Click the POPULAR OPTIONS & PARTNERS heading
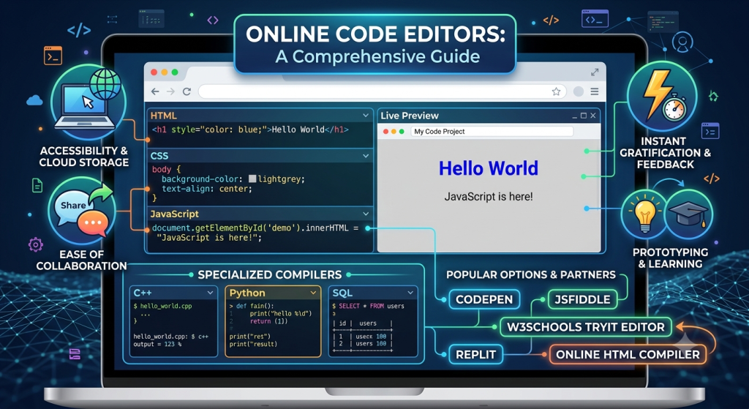Screen dimensions: 749x409 (531, 274)
